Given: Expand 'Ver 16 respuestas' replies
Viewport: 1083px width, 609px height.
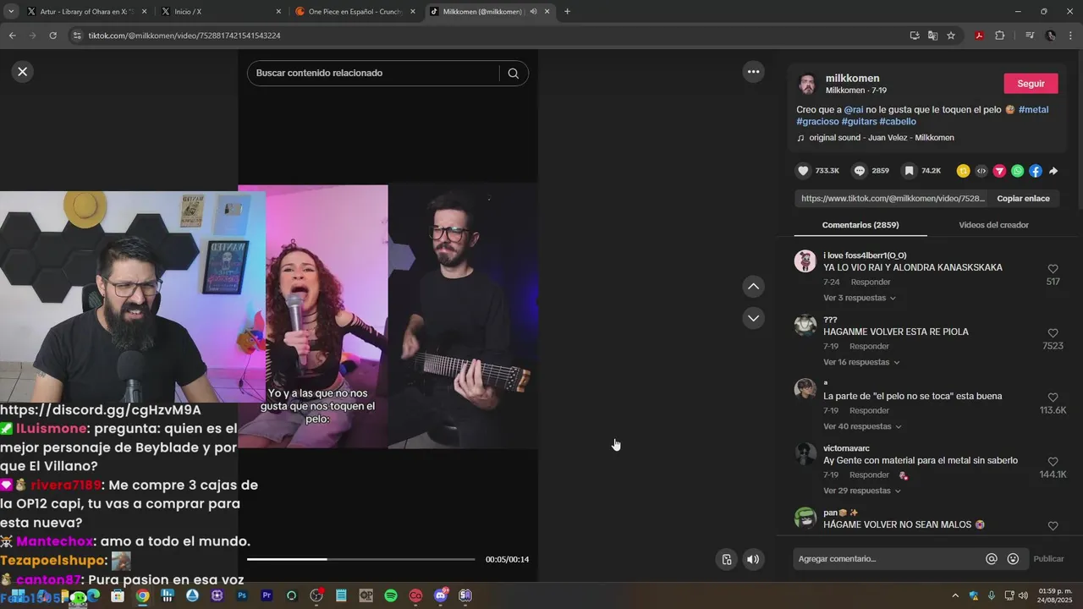Looking at the screenshot, I should (x=861, y=362).
